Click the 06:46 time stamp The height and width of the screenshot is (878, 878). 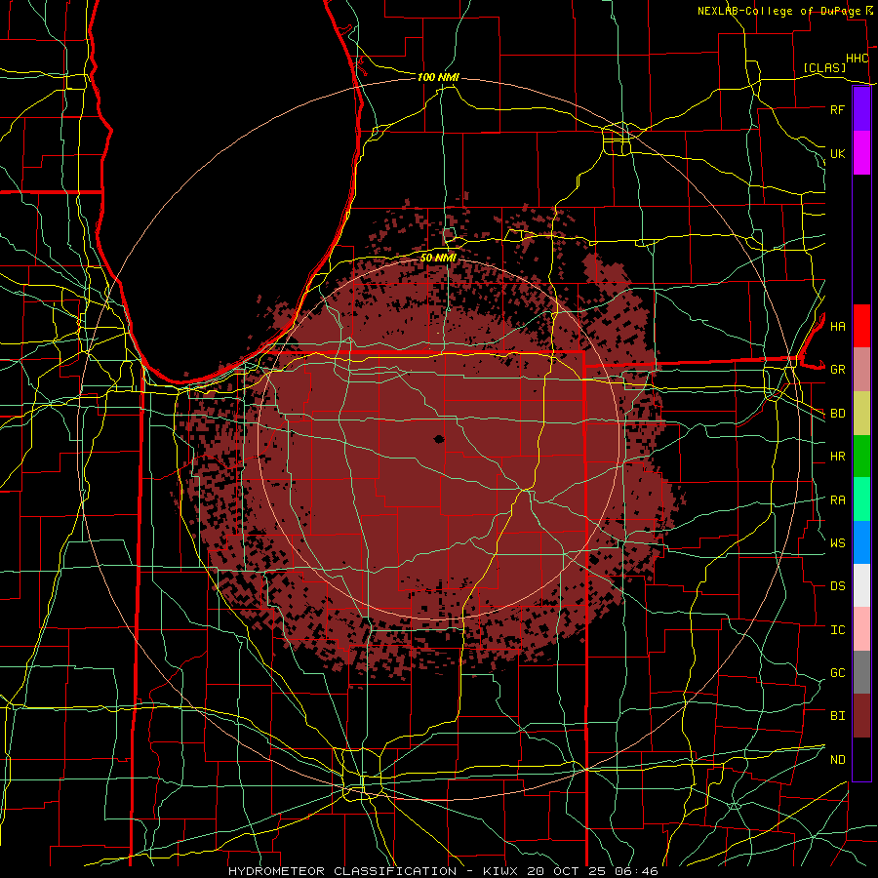[638, 871]
